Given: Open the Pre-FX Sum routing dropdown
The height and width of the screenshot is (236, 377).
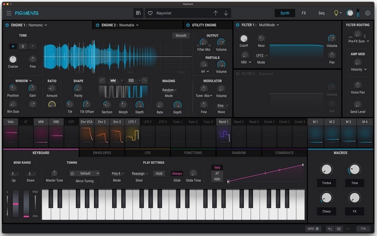Looking at the screenshot, I should coord(358,41).
